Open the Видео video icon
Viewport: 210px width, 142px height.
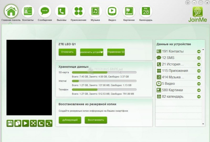[112, 11]
